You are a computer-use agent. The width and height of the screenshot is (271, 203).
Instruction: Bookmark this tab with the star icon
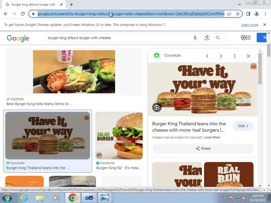238,14
